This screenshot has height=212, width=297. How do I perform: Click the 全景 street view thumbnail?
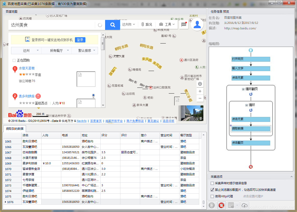[191, 113]
